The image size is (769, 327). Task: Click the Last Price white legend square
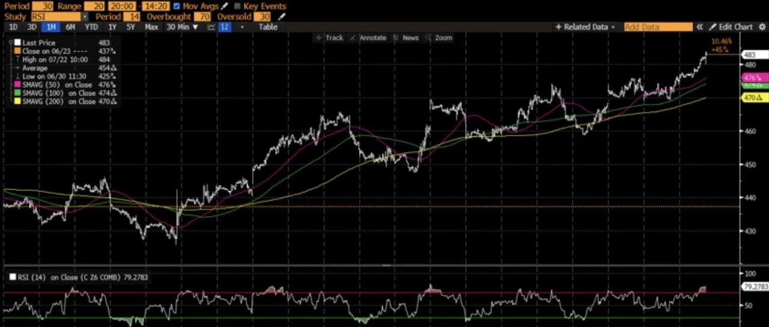pyautogui.click(x=17, y=43)
